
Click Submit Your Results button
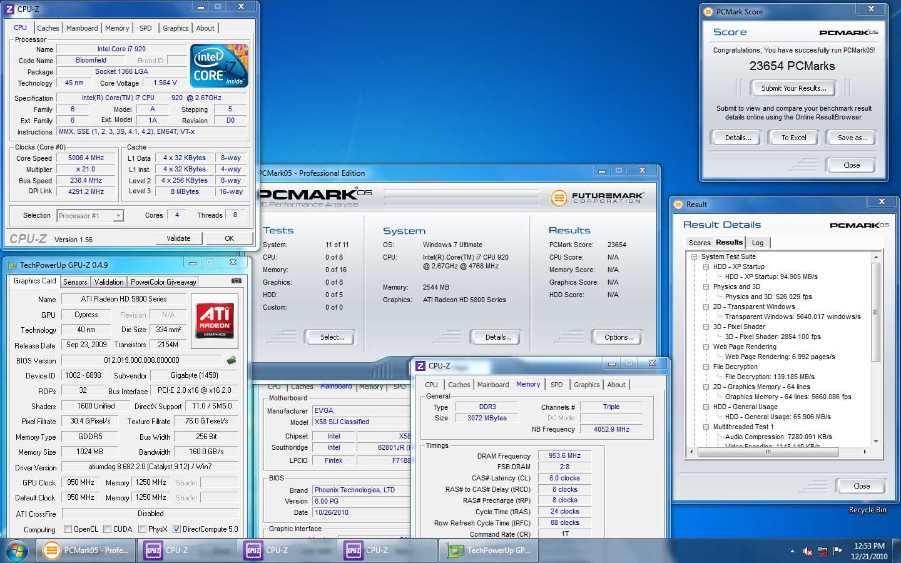click(793, 88)
